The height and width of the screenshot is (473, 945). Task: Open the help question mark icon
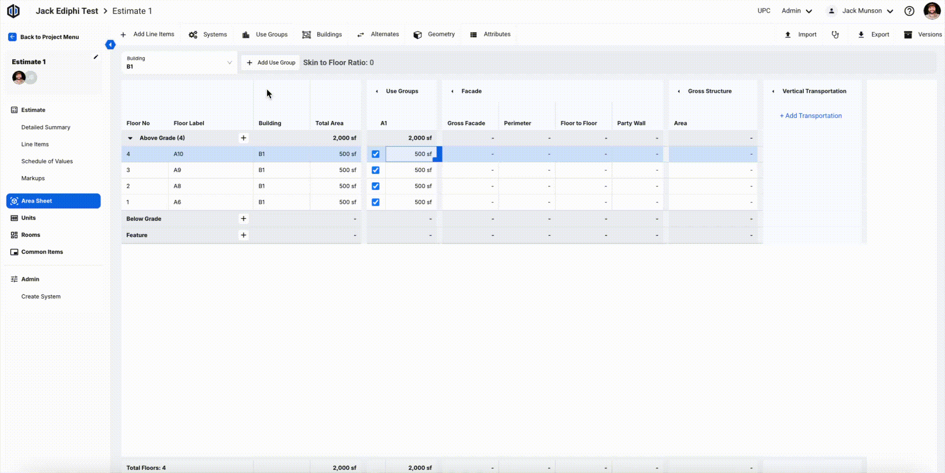click(909, 11)
